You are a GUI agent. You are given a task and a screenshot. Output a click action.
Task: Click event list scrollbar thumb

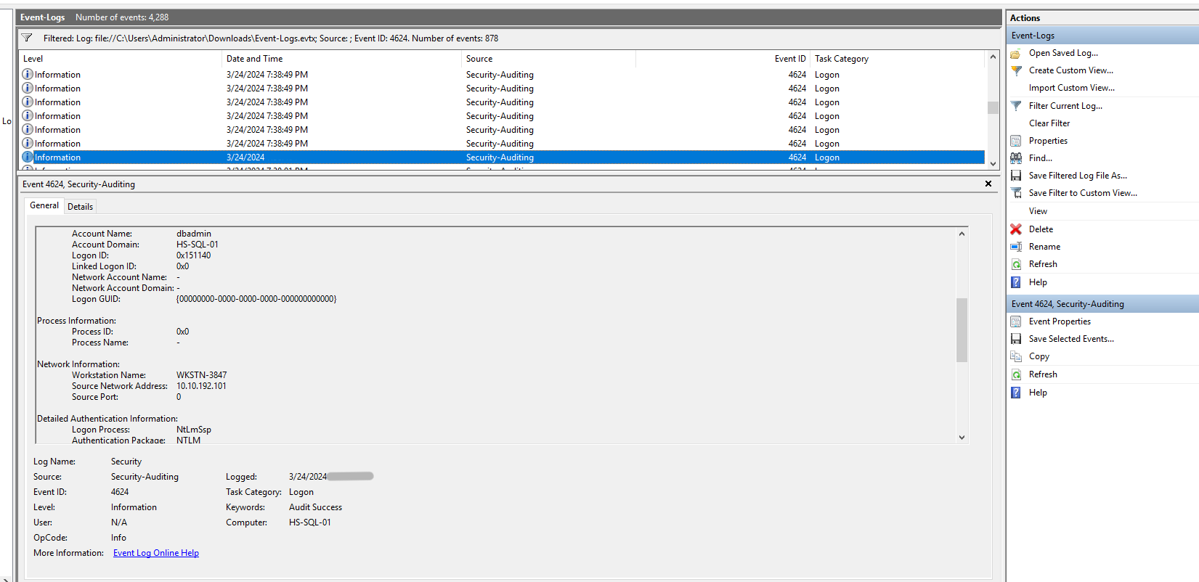(993, 107)
